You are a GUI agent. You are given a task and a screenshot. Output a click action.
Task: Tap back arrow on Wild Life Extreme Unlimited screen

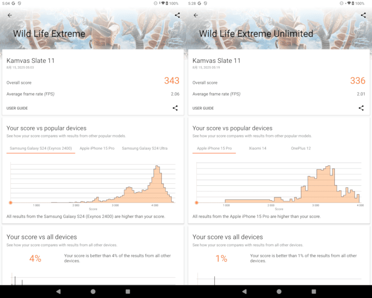click(196, 15)
